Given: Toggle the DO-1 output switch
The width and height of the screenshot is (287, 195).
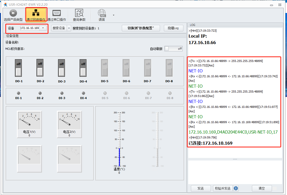Looking at the screenshot, I should (x=18, y=68).
